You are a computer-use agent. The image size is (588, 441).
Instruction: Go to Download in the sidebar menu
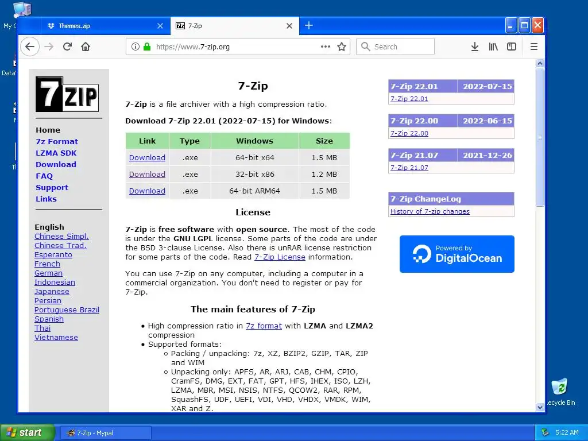pos(56,164)
